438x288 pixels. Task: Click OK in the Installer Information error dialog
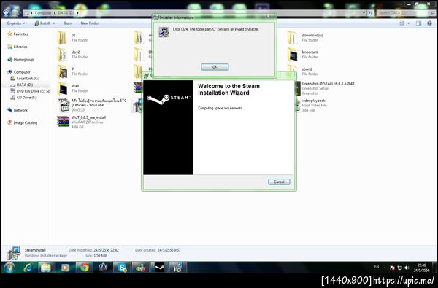tap(215, 67)
